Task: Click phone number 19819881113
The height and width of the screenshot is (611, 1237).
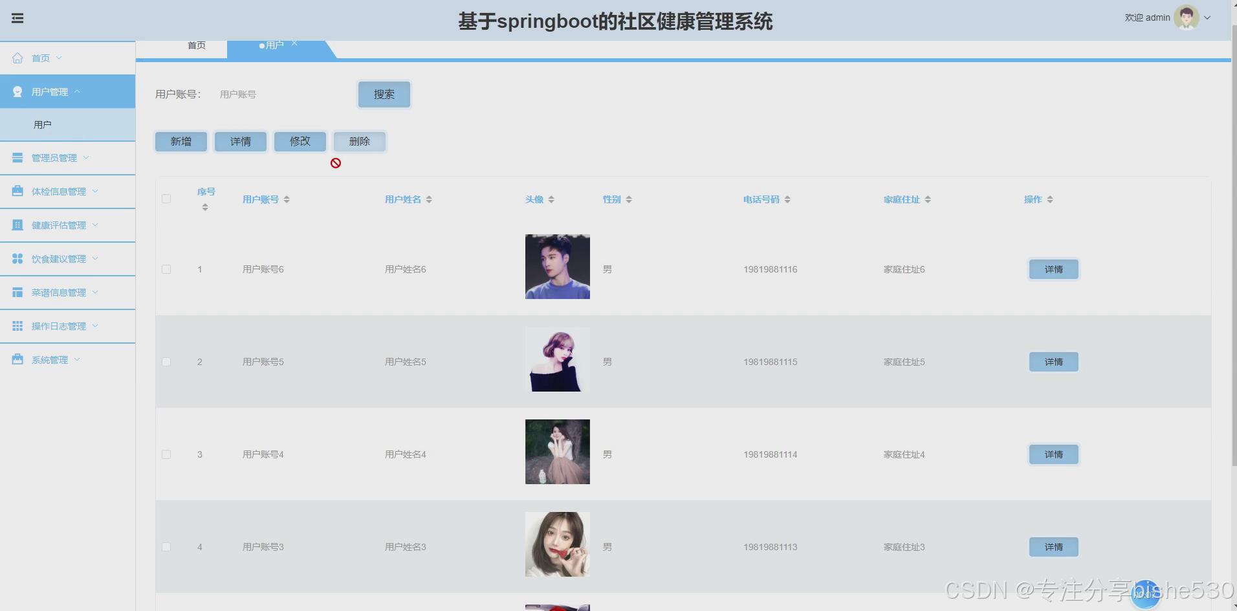Action: coord(770,547)
